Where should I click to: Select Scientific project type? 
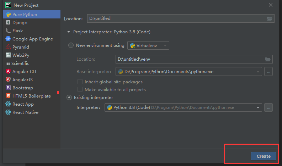32,63
